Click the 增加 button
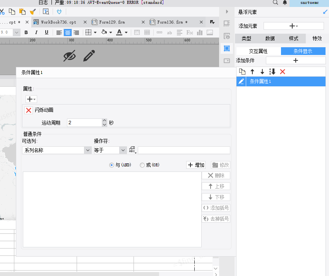Image resolution: width=329 pixels, height=276 pixels. pyautogui.click(x=196, y=165)
